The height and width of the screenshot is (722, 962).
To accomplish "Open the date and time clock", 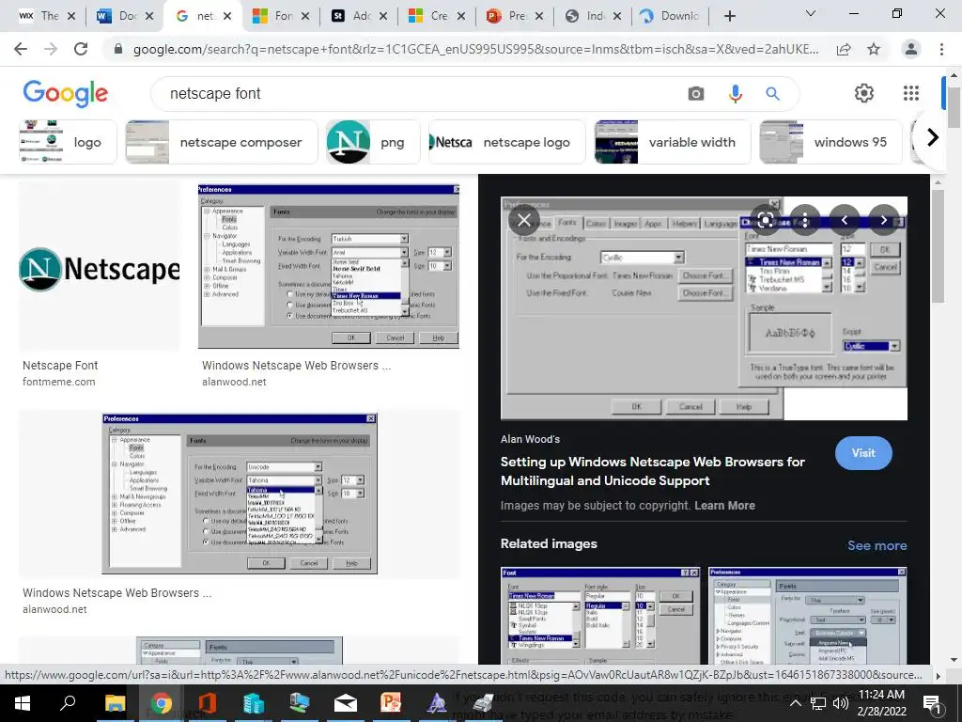I will point(881,703).
